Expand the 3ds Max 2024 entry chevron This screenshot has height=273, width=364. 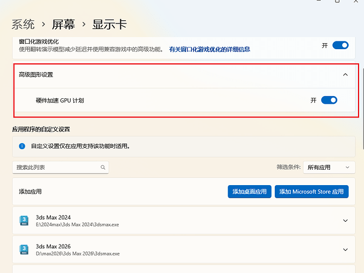[x=345, y=221]
